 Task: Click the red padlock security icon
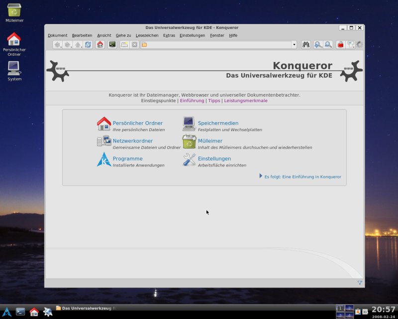click(340, 45)
